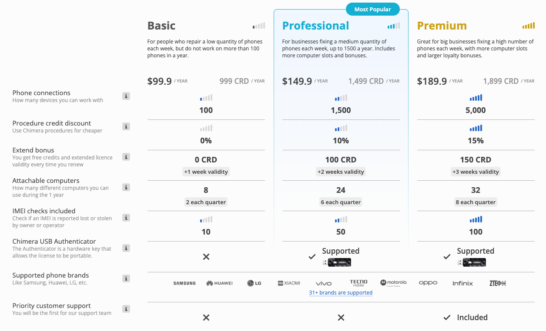Click the info icon next to Phone connections
The height and width of the screenshot is (331, 546).
pyautogui.click(x=126, y=96)
